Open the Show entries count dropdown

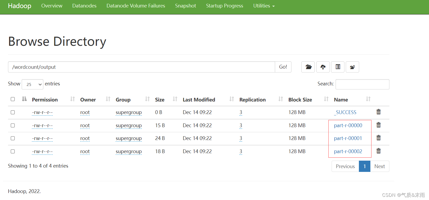pos(32,84)
